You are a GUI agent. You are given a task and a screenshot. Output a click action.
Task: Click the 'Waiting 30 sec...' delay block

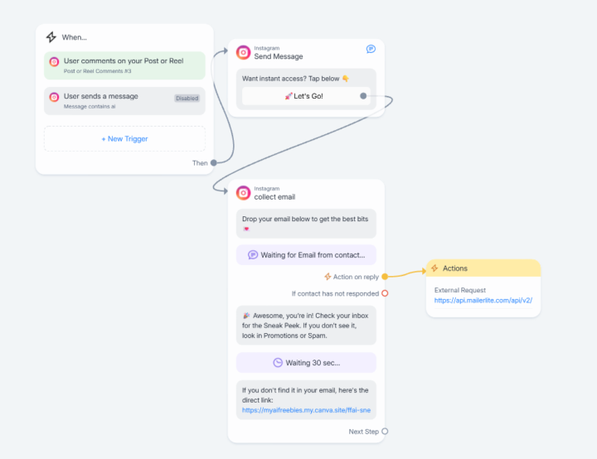(x=306, y=363)
